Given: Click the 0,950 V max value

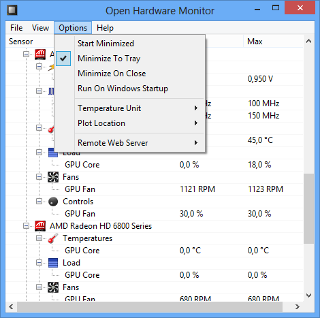Looking at the screenshot, I should pos(260,79).
